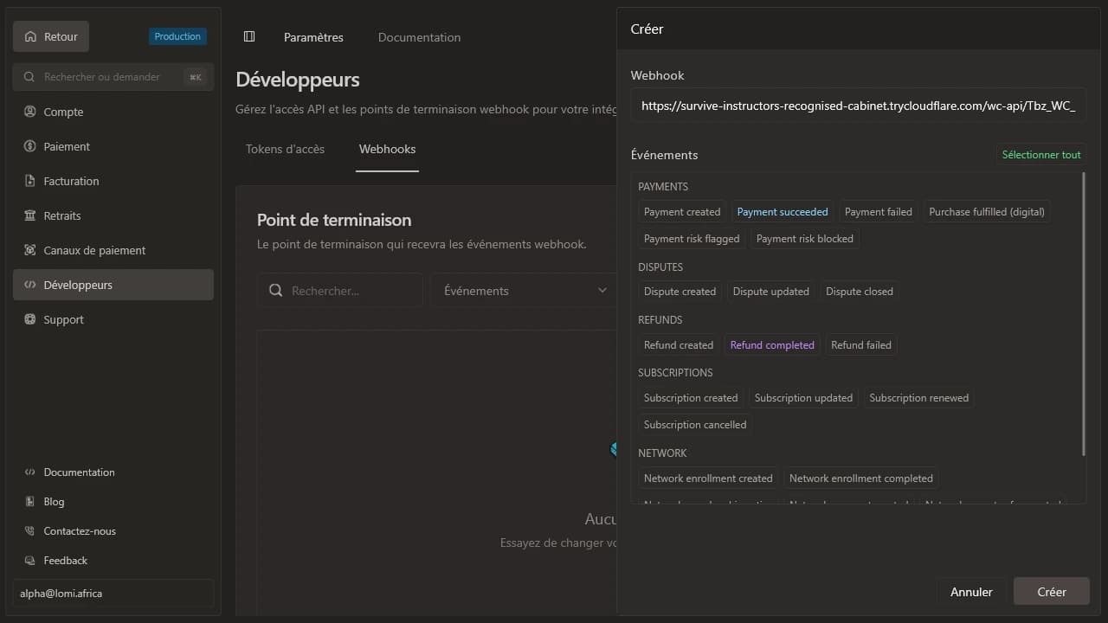Deselect Payment succeeded event
The width and height of the screenshot is (1108, 623).
[x=783, y=212]
